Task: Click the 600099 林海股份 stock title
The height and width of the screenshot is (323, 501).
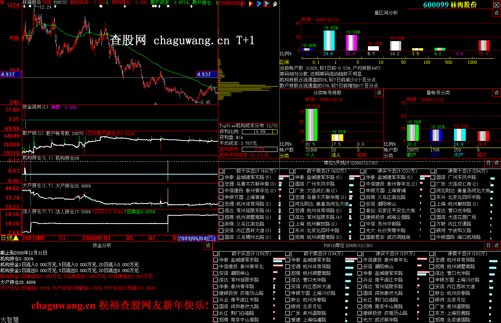Action: (x=450, y=5)
